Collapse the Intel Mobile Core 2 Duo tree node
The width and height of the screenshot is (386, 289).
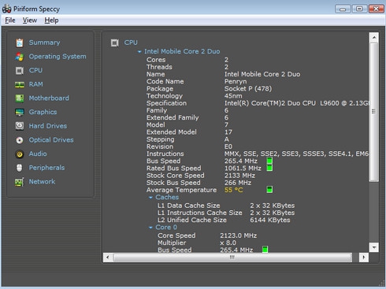139,52
